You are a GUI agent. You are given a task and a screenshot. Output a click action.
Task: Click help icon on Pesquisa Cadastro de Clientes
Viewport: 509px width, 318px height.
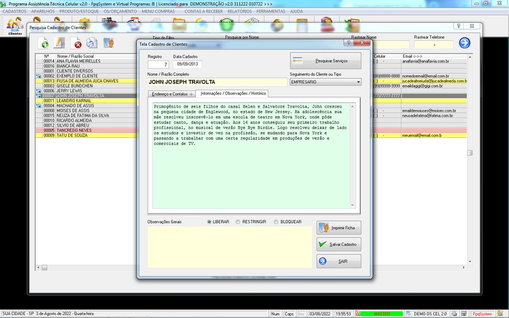pos(458,26)
